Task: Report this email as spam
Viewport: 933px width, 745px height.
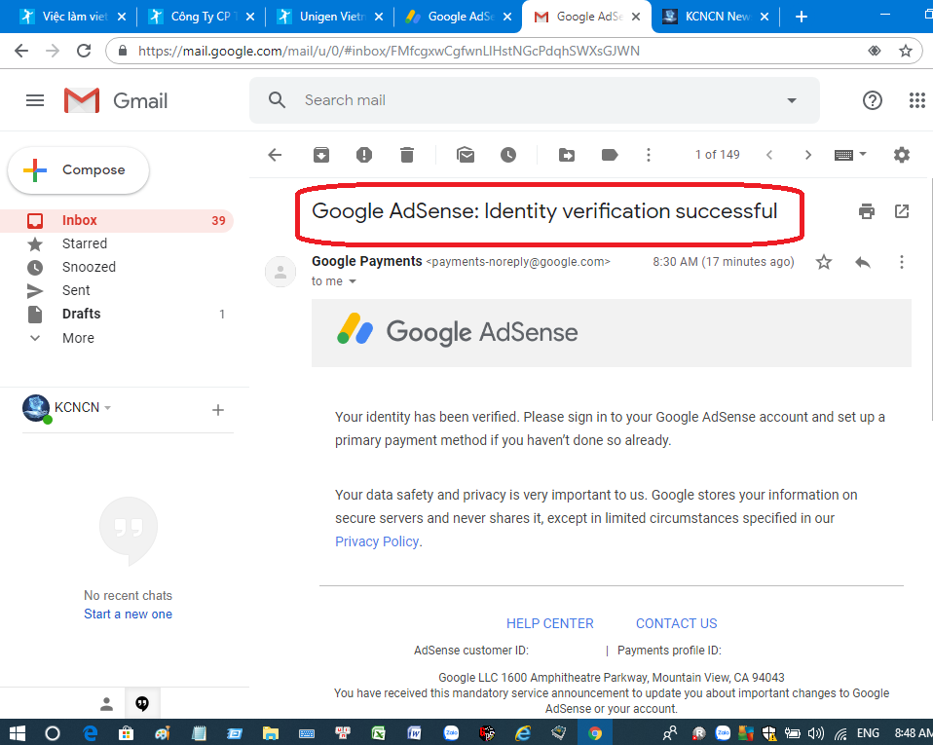Action: (363, 155)
